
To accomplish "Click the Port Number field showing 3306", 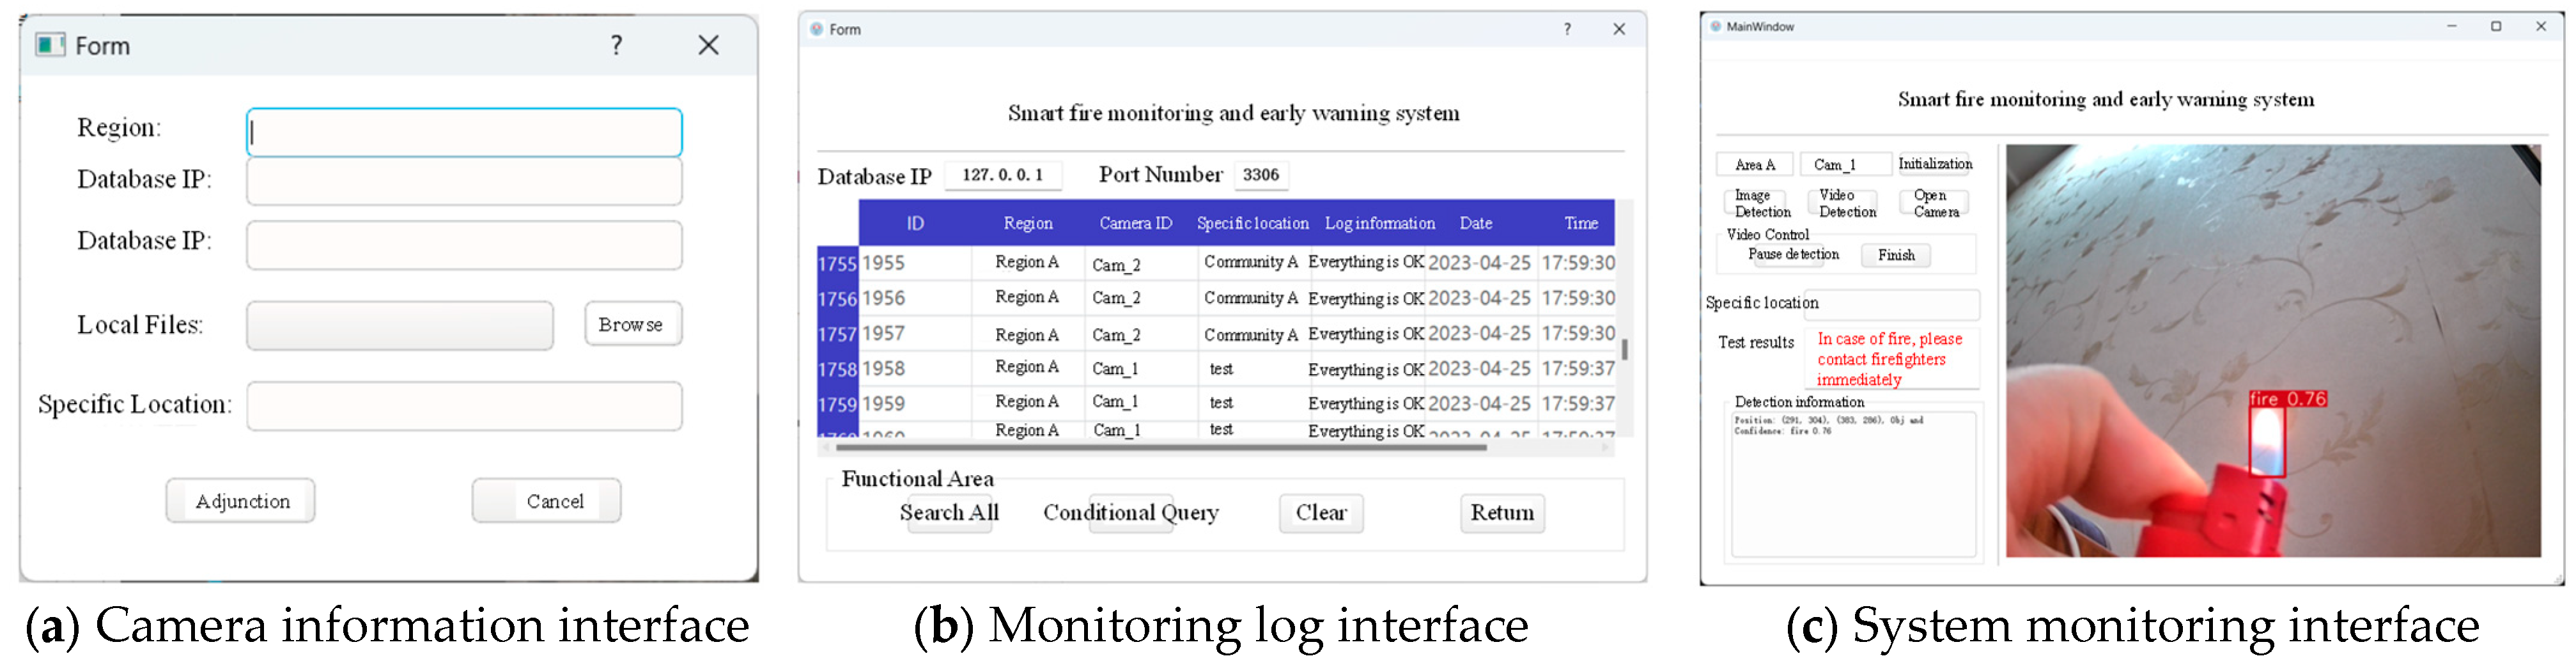I will [x=1260, y=175].
